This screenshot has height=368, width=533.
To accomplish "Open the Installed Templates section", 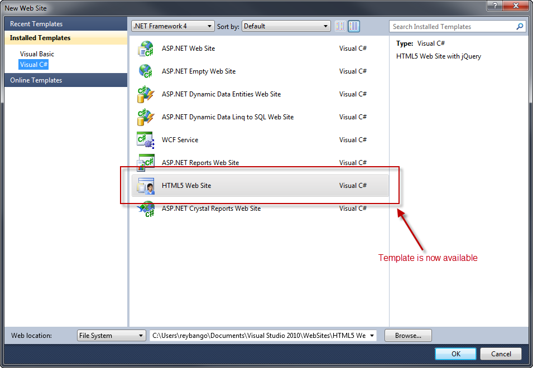I will (x=66, y=38).
